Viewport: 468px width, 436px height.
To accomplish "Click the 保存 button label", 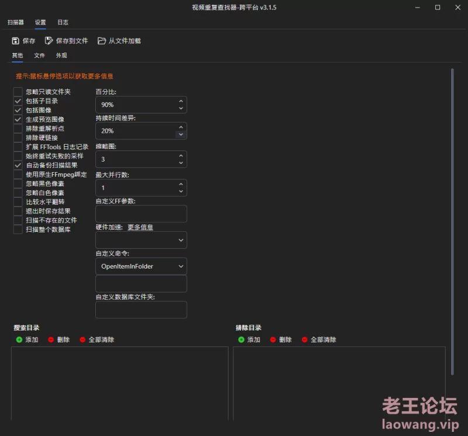I will point(29,41).
